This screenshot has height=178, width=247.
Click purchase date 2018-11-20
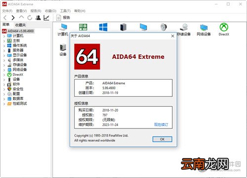click(110, 110)
